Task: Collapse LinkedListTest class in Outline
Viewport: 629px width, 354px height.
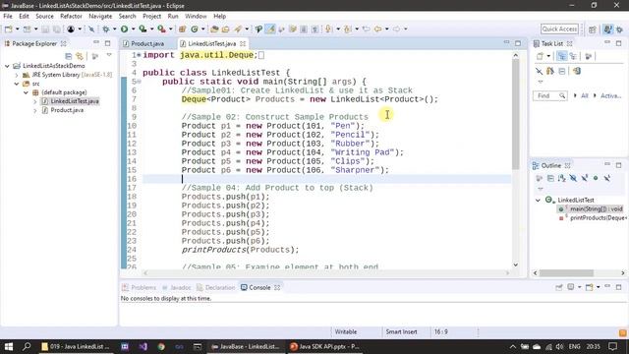Action: click(539, 200)
